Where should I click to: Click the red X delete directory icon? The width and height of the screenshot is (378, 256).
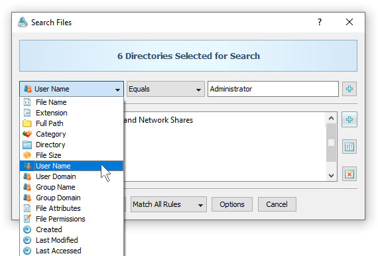pos(349,174)
